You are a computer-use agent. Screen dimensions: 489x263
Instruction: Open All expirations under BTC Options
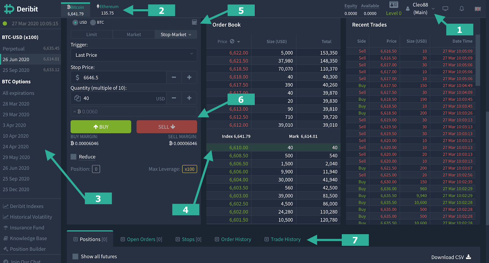coord(18,93)
